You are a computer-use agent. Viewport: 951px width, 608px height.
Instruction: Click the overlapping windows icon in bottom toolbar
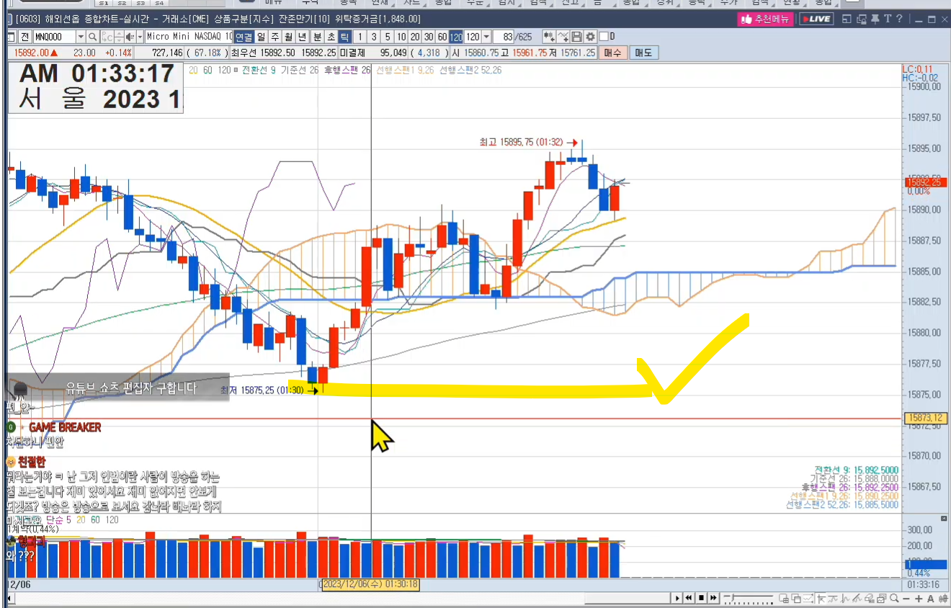[796, 599]
